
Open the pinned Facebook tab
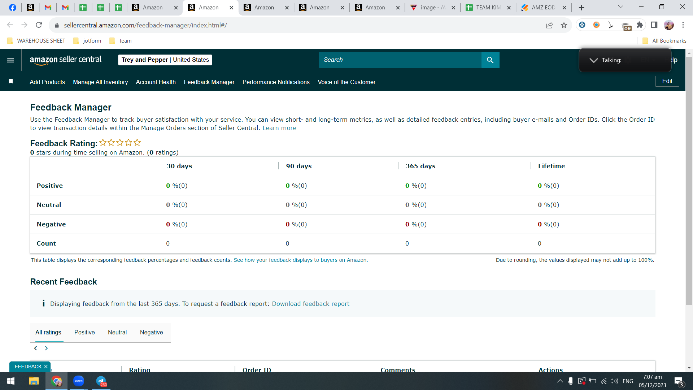point(13,8)
